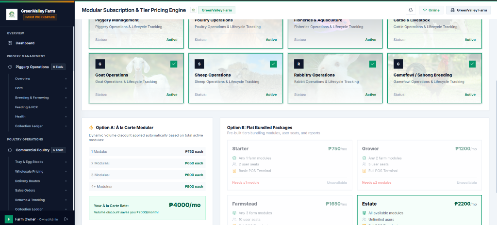Click the S badge on Sheep Operations card
Viewport: 497px width, 225px height.
[199, 64]
